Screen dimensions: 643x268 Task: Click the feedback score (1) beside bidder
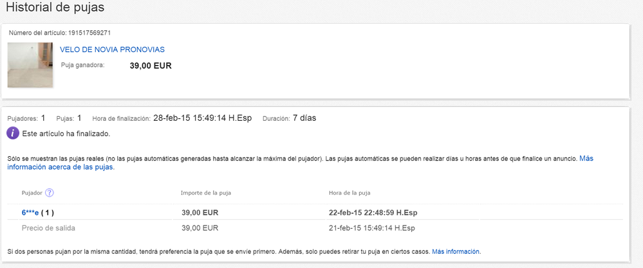pos(49,213)
